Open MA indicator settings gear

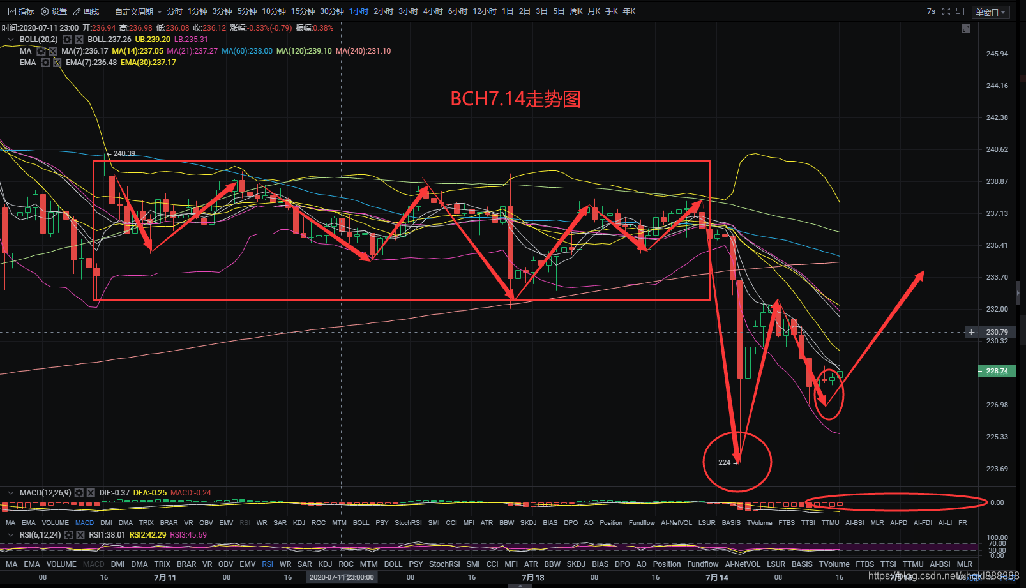41,51
